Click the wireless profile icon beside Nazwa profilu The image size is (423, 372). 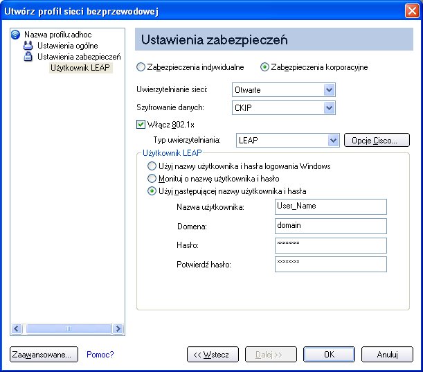[16, 35]
